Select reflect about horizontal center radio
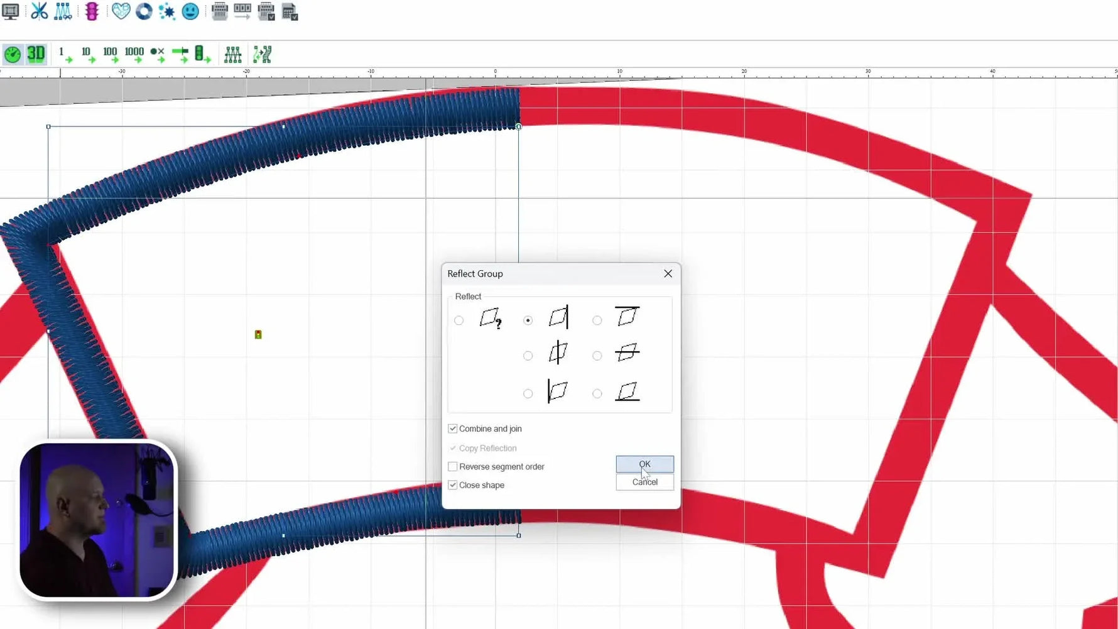Image resolution: width=1118 pixels, height=629 pixels. (x=597, y=356)
